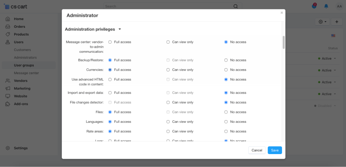Open the Website menu
This screenshot has height=167, width=346.
click(x=20, y=96)
